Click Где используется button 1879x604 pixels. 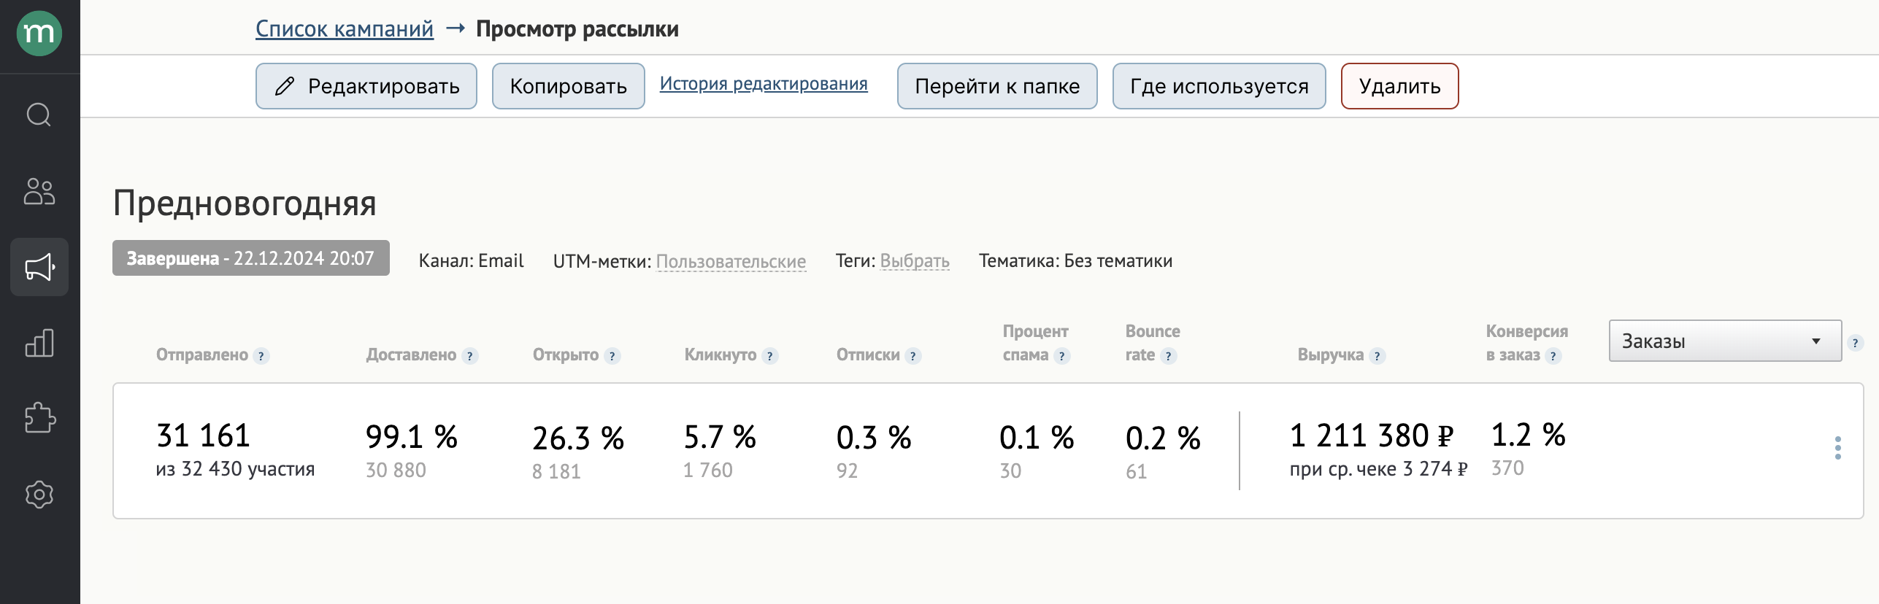click(1219, 86)
